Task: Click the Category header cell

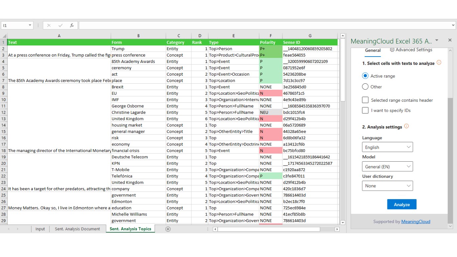Action: tap(178, 42)
